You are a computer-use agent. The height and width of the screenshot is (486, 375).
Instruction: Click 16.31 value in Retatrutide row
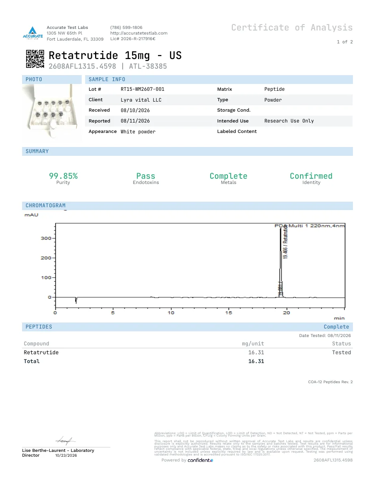point(256,352)
